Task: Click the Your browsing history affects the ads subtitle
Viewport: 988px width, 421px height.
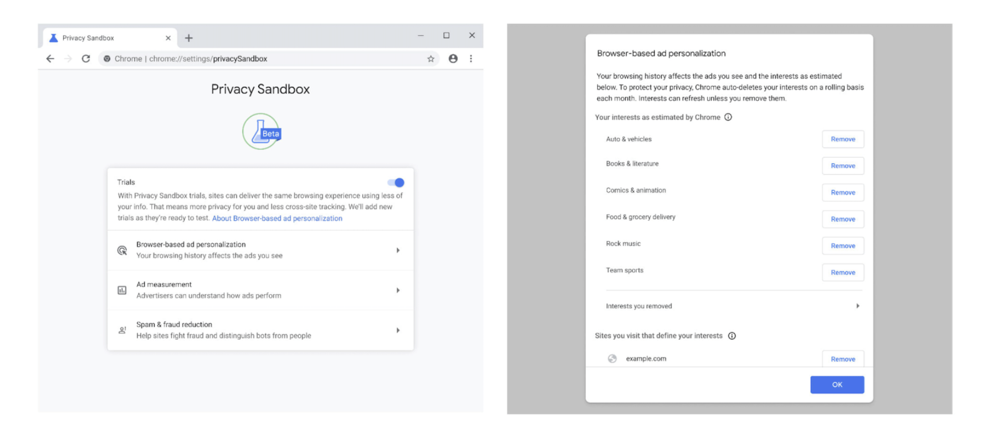Action: [209, 256]
